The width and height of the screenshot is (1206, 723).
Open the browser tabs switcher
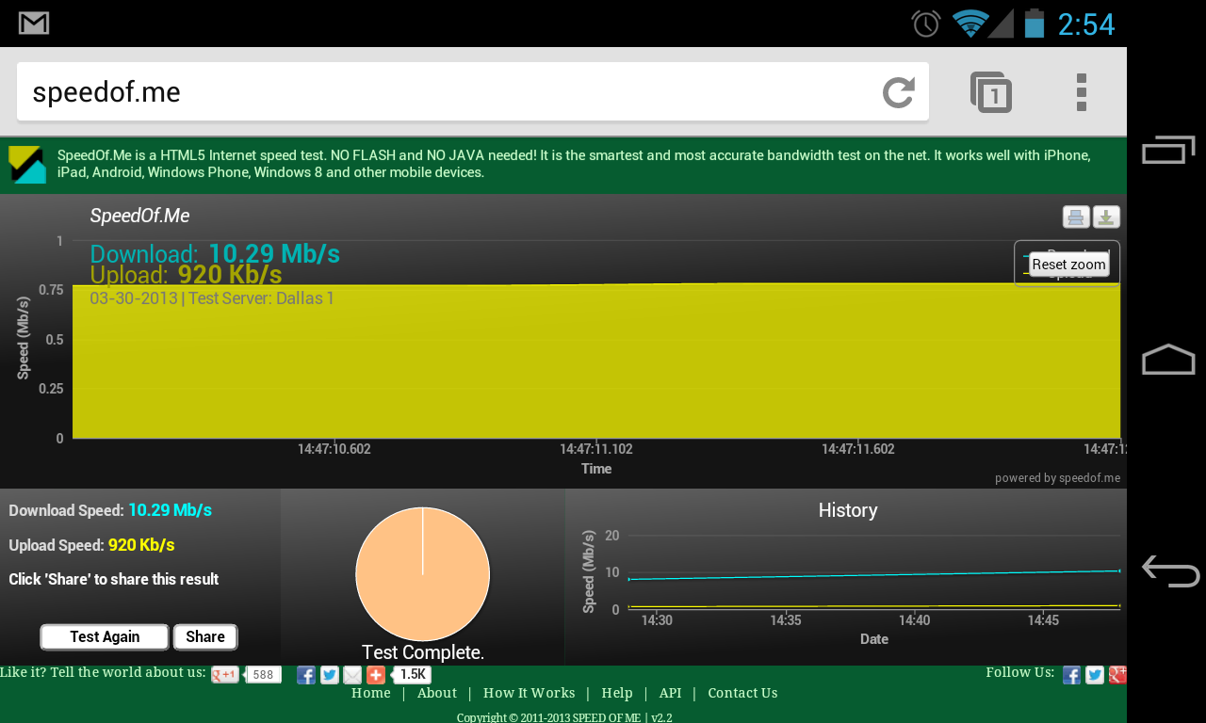click(991, 92)
